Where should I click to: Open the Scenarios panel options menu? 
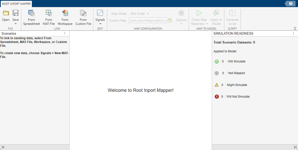click(x=65, y=33)
